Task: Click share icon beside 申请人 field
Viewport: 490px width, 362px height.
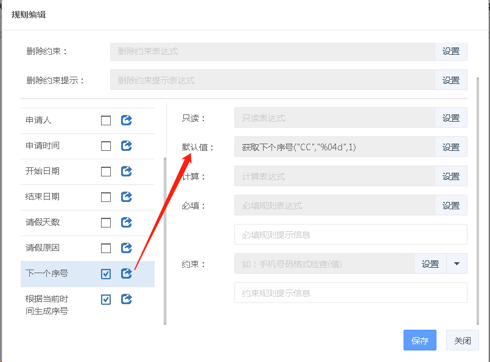Action: pos(126,120)
